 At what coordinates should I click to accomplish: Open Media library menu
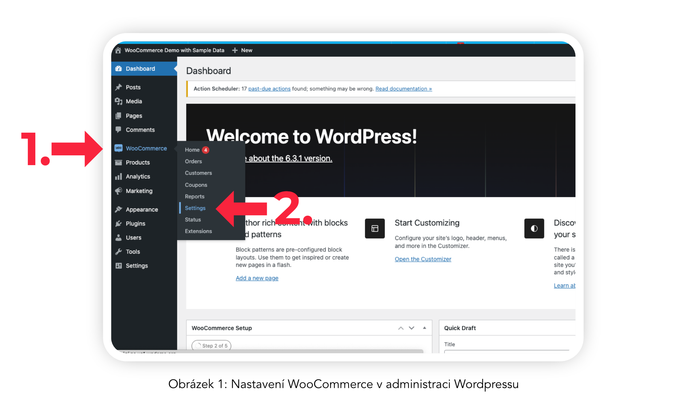pyautogui.click(x=134, y=101)
